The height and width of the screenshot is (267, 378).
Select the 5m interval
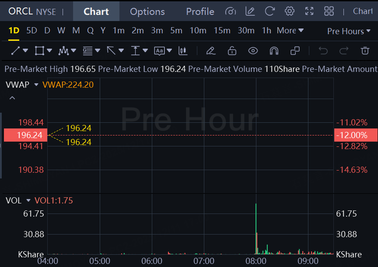point(176,31)
